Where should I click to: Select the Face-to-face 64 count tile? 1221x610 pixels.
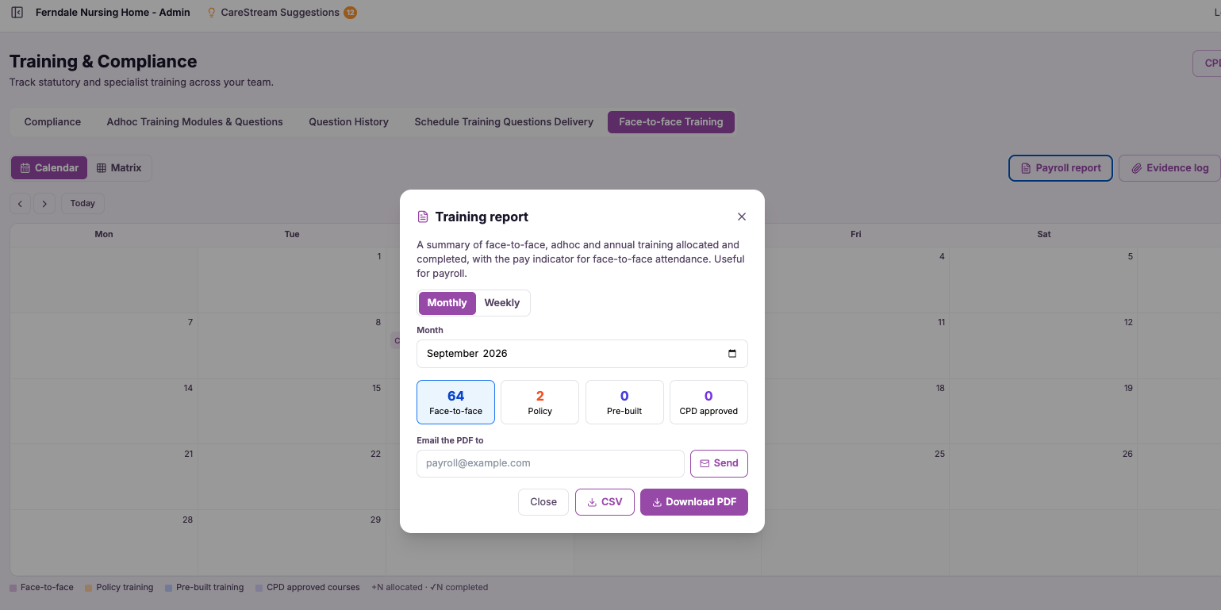click(x=455, y=402)
